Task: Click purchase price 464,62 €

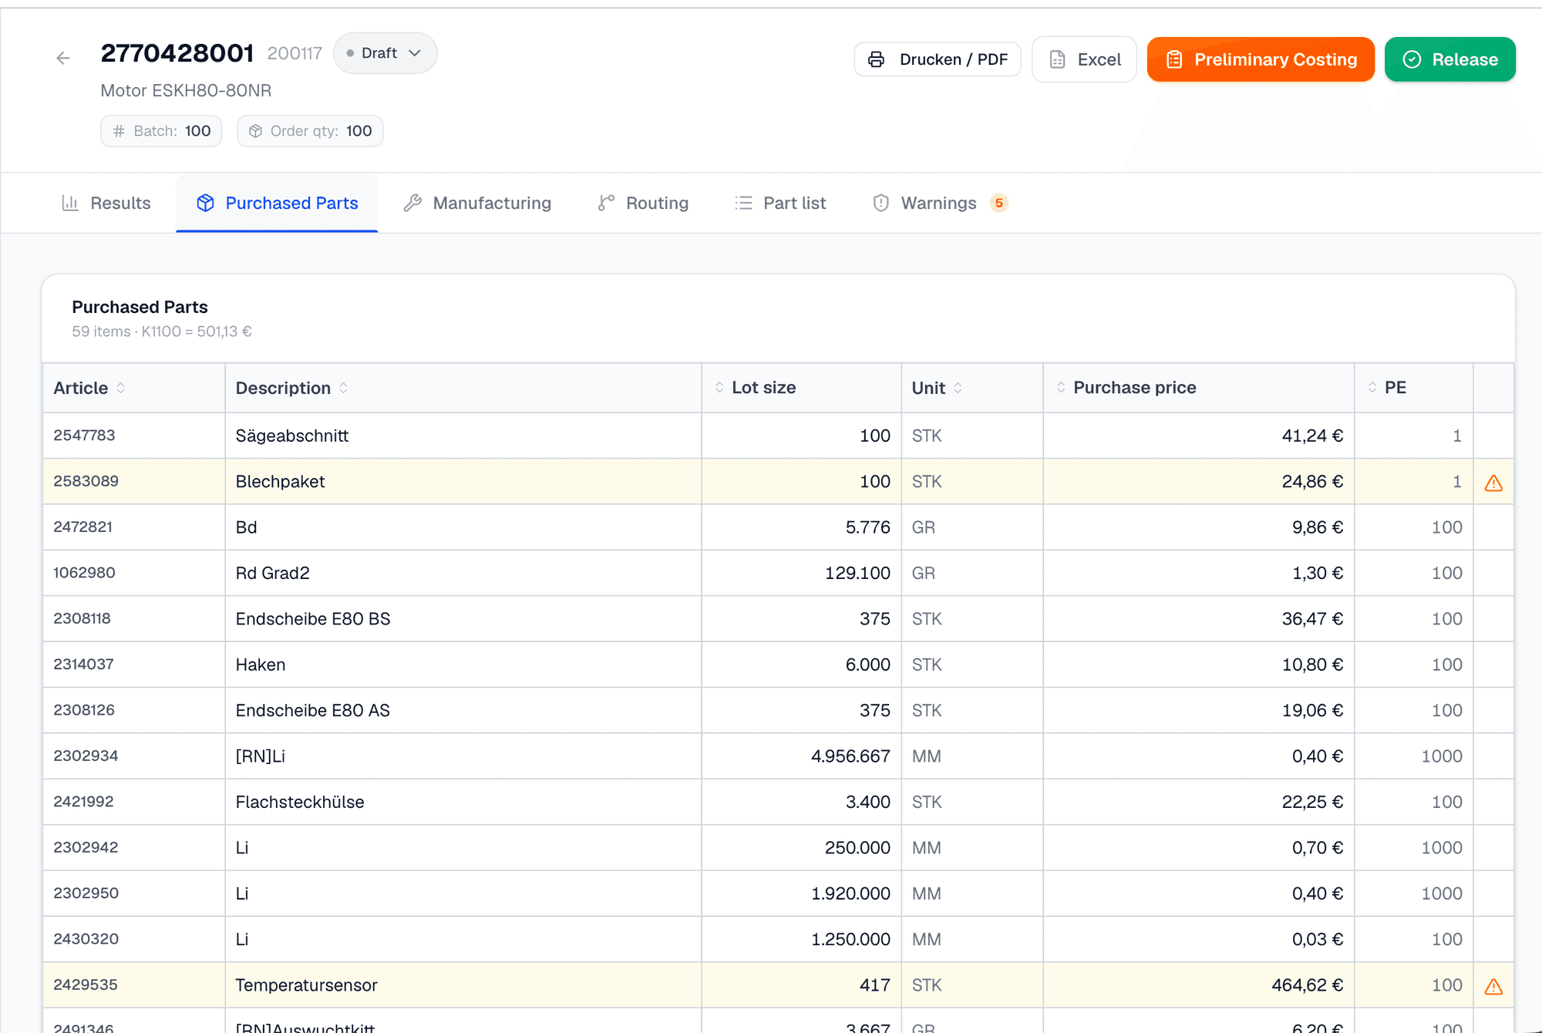Action: 1307,985
